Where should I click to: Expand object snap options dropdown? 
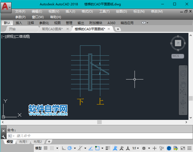coord(102,148)
